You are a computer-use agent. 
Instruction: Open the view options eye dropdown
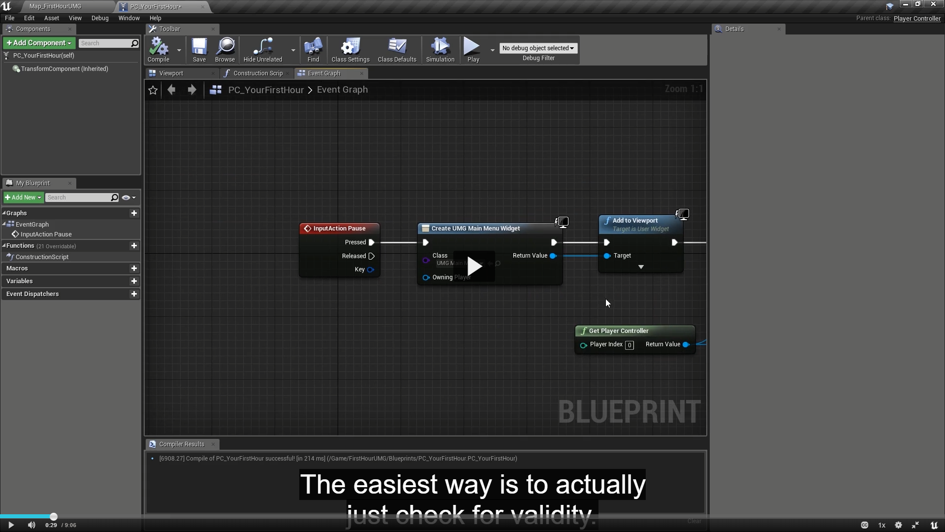coord(128,198)
